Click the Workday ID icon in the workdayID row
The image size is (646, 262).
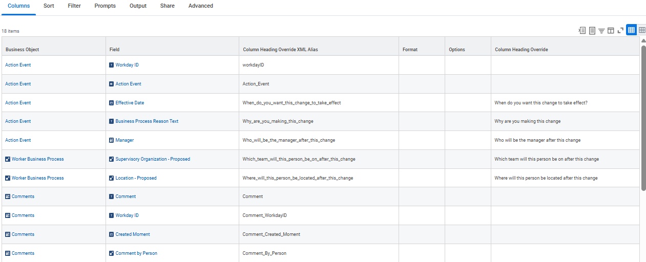pos(112,65)
